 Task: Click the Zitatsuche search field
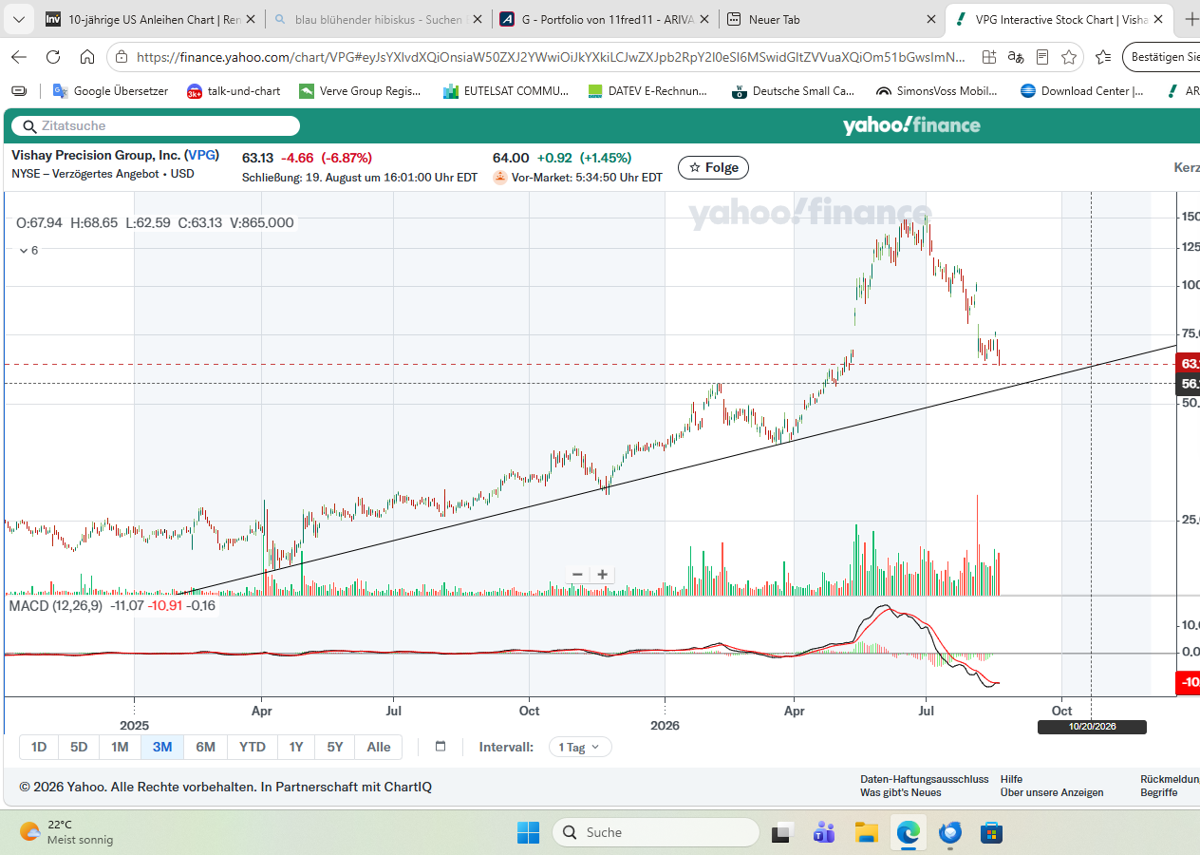(x=156, y=125)
